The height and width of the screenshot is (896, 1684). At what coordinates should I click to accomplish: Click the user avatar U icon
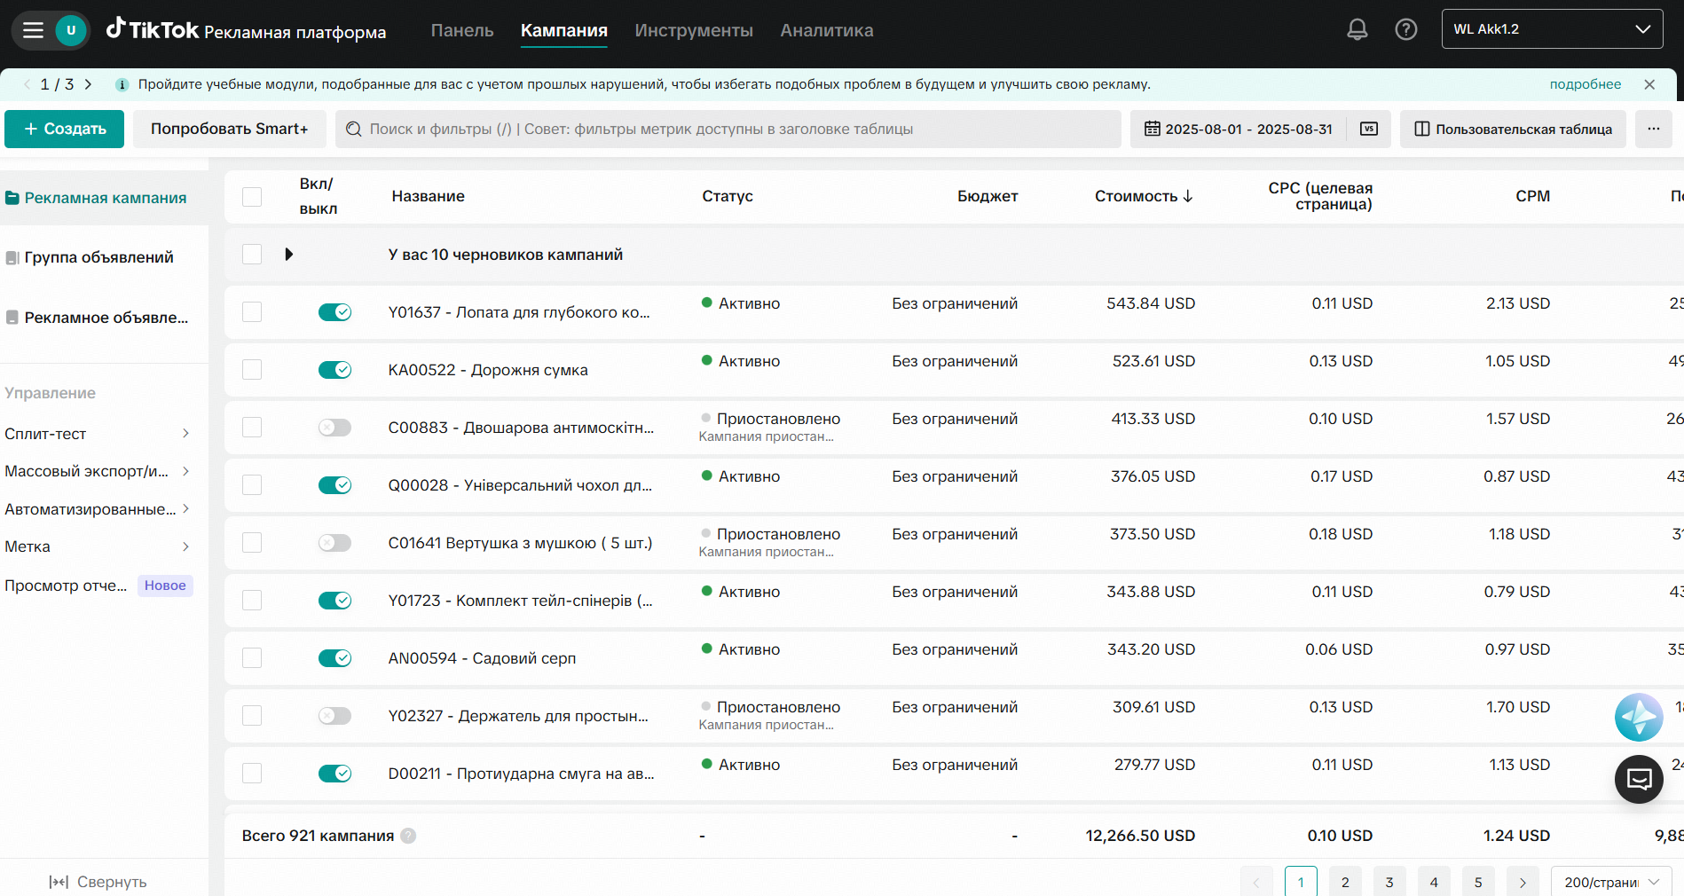pos(71,30)
